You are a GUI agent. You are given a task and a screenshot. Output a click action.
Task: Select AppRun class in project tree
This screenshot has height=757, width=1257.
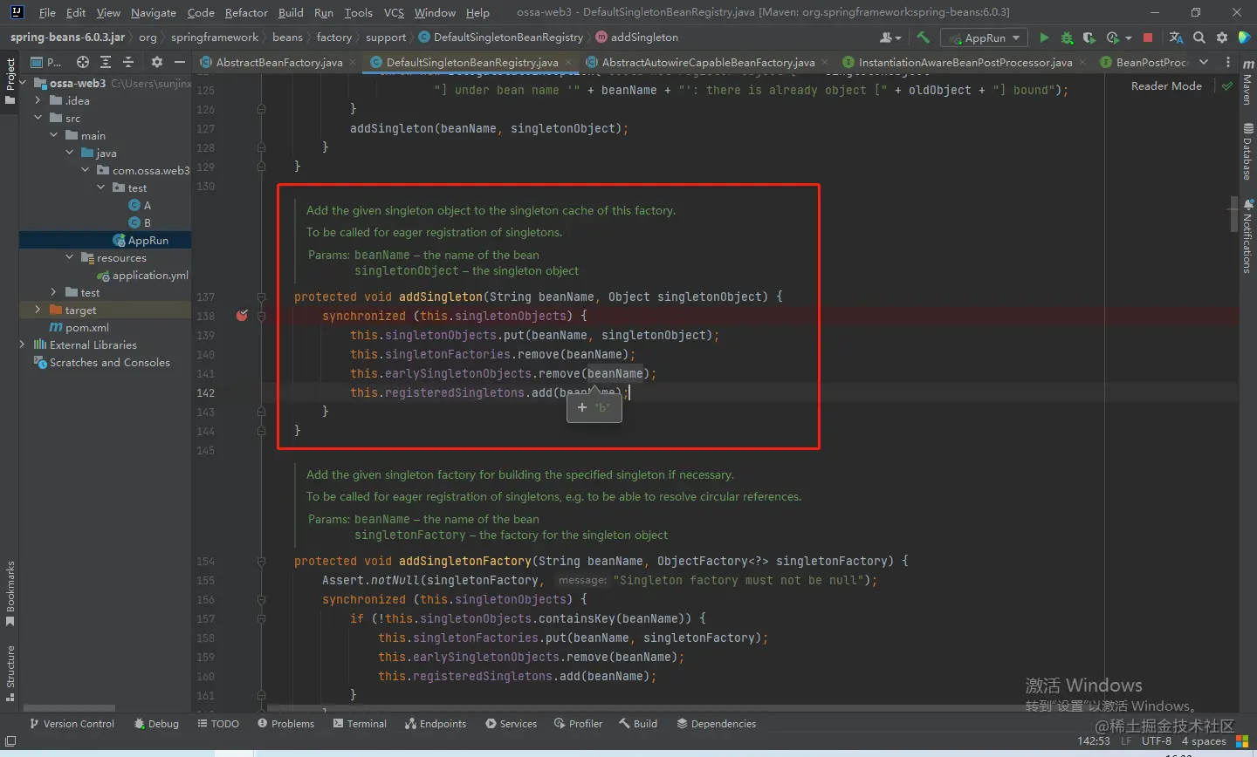[148, 240]
